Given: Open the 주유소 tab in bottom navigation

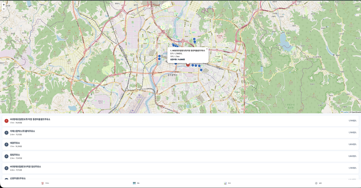Looking at the screenshot, I should [45, 183].
